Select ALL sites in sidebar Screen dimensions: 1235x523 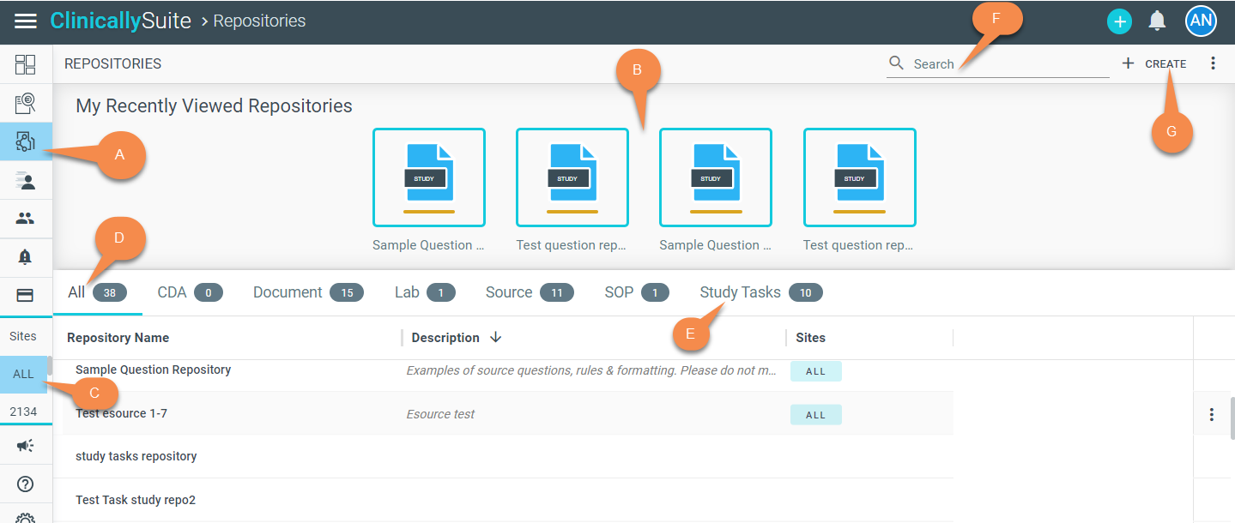[24, 374]
